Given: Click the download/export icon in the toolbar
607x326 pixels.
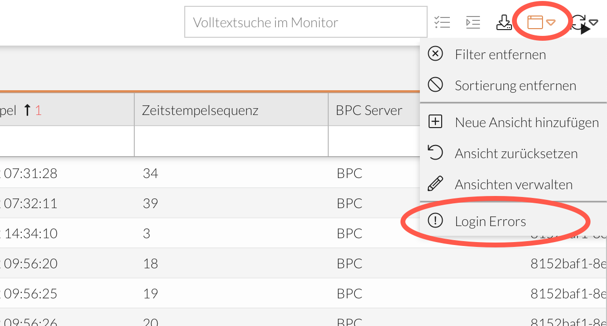Looking at the screenshot, I should tap(504, 22).
